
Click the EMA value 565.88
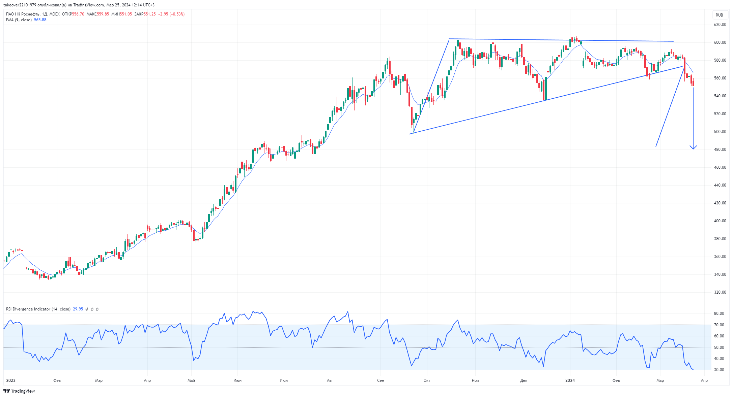pos(40,20)
